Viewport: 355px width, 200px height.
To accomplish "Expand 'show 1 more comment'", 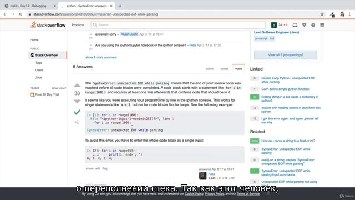I will coord(101,57).
